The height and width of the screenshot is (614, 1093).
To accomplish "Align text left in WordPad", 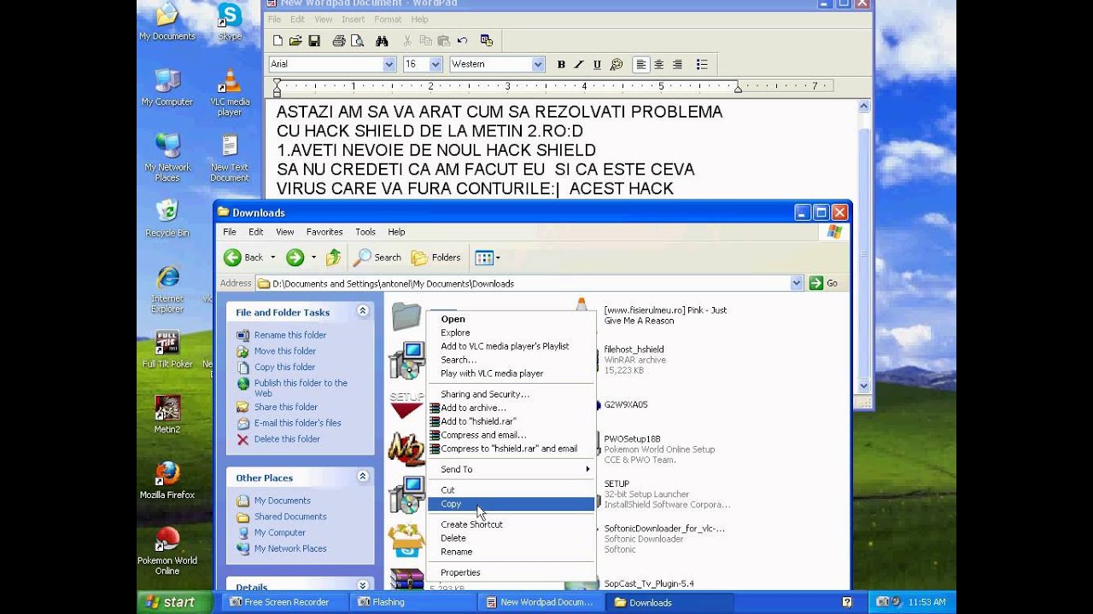I will 640,65.
